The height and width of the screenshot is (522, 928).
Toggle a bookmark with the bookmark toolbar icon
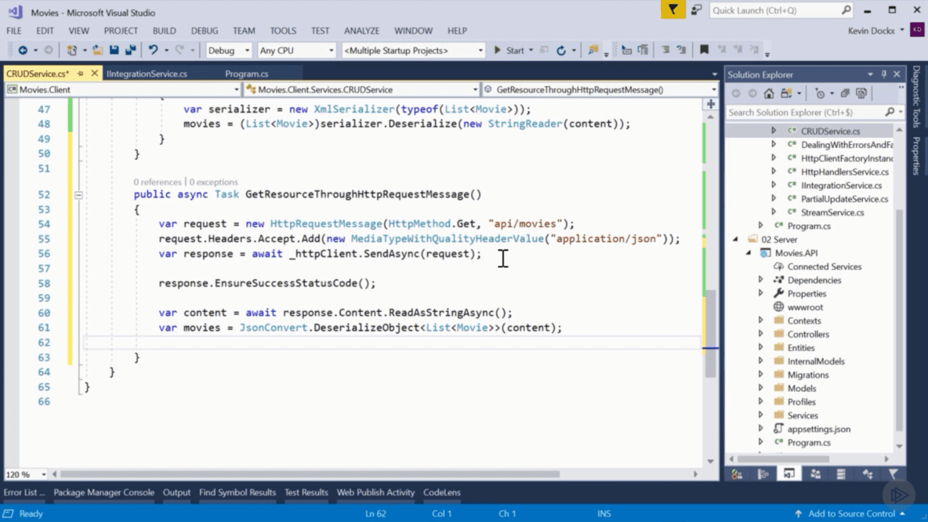705,50
